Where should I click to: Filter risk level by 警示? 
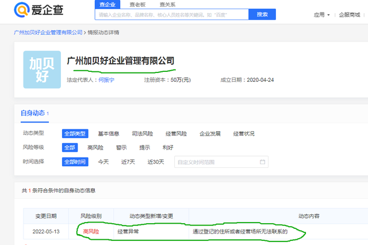pyautogui.click(x=121, y=148)
